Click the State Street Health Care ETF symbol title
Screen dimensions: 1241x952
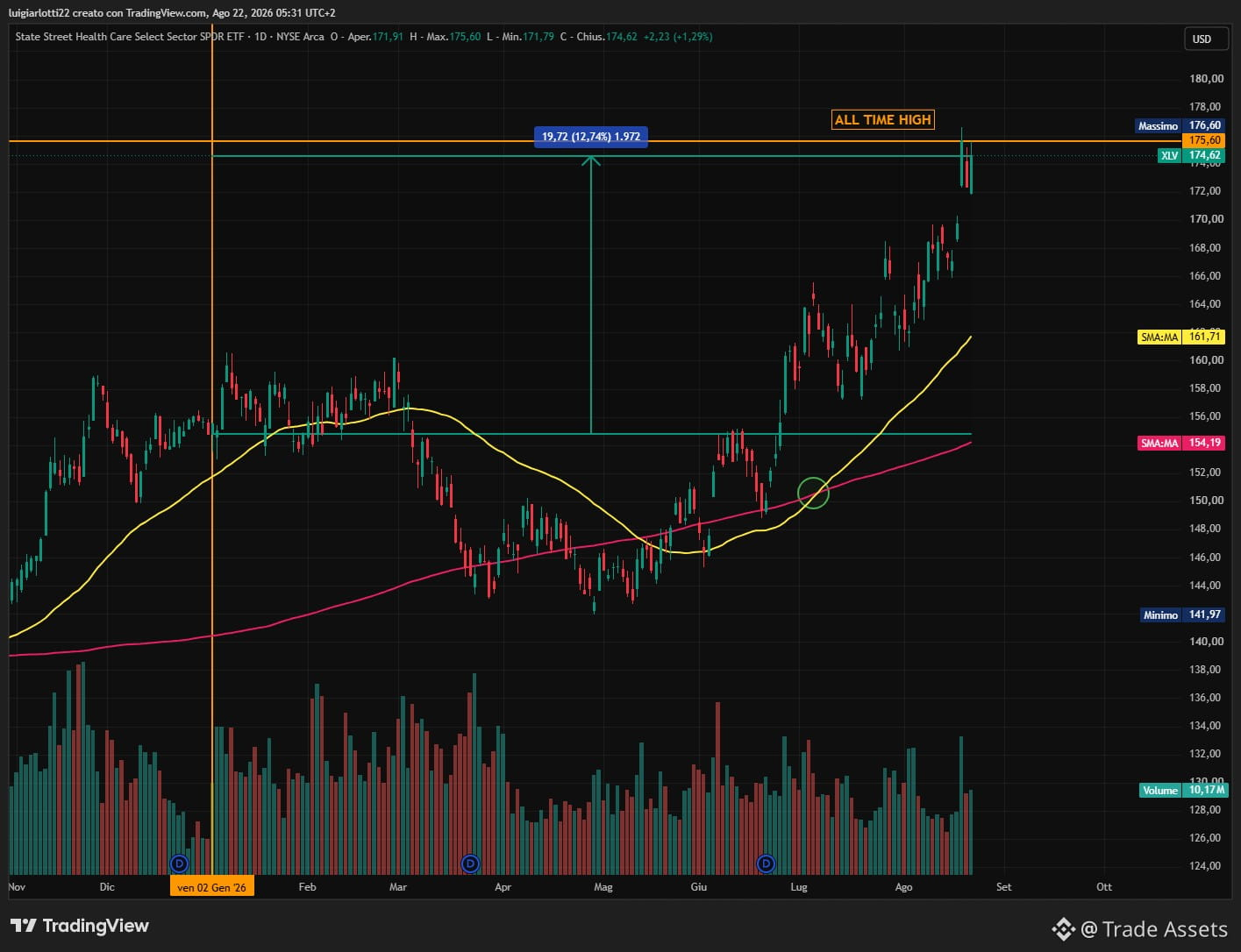tap(130, 37)
